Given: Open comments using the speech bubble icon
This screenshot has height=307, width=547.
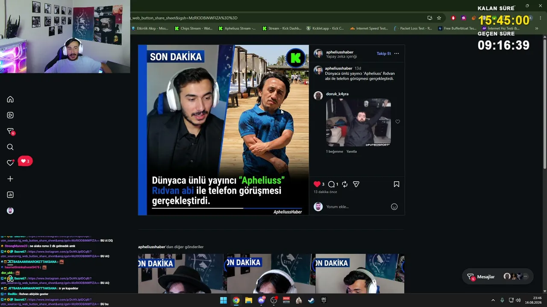Looking at the screenshot, I should pyautogui.click(x=331, y=184).
